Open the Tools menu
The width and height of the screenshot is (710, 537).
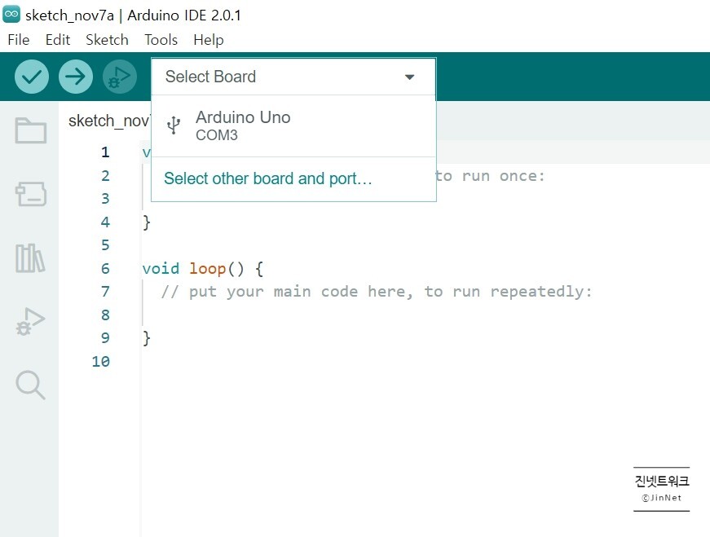(161, 40)
